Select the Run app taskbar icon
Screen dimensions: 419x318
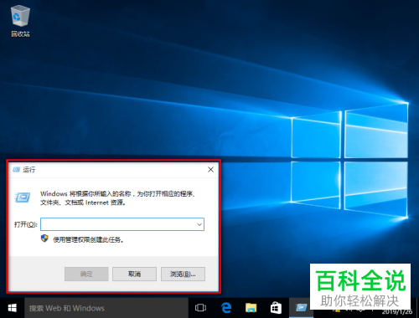coord(301,308)
